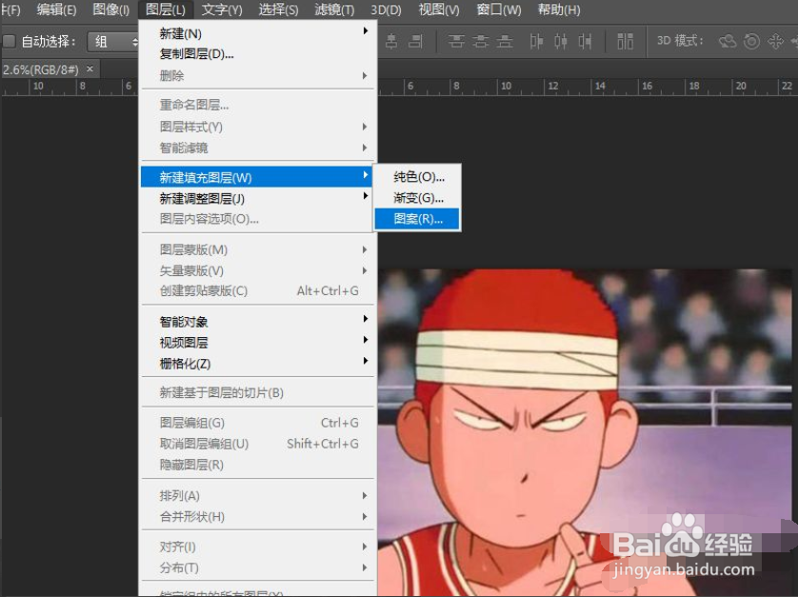
Task: Click the distribute bottom edges icon
Action: pos(505,41)
